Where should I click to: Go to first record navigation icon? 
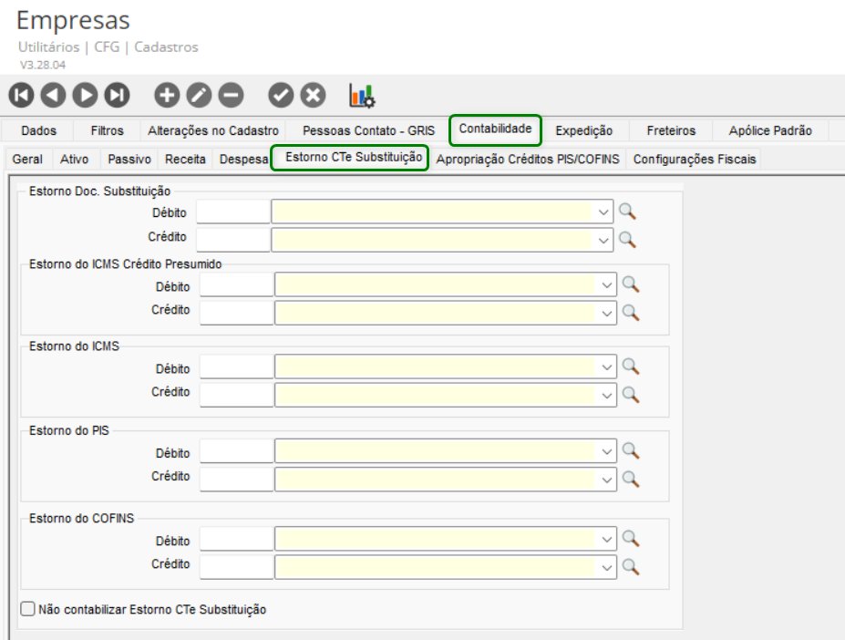point(22,94)
